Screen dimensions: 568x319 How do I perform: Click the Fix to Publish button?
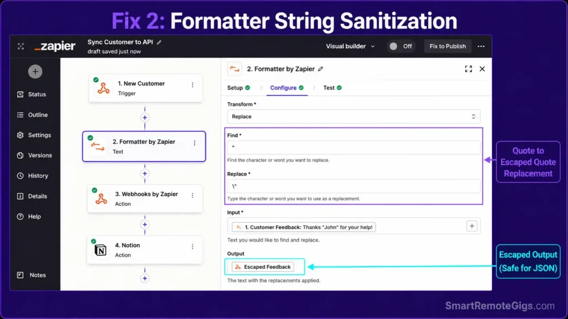pos(448,47)
